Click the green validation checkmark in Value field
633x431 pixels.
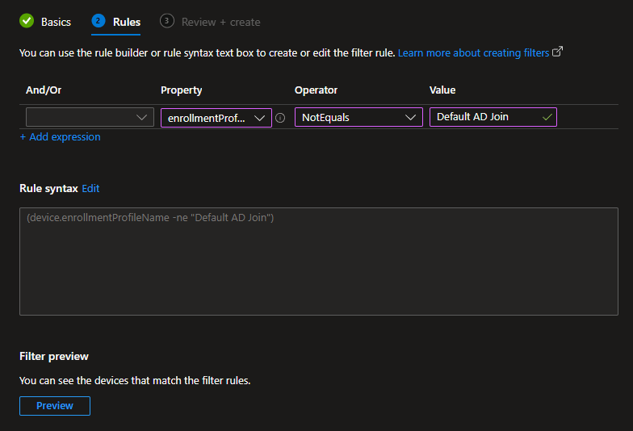coord(547,117)
